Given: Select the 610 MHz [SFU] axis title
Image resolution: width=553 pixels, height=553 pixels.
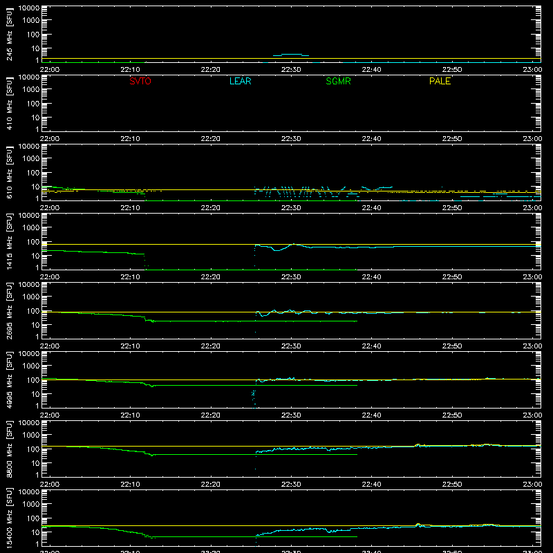Looking at the screenshot, I should point(9,174).
